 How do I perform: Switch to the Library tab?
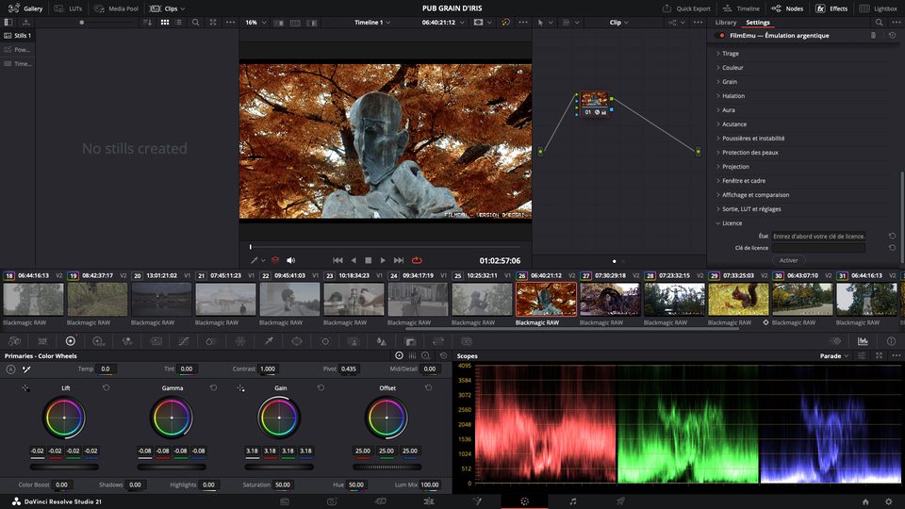coord(726,23)
